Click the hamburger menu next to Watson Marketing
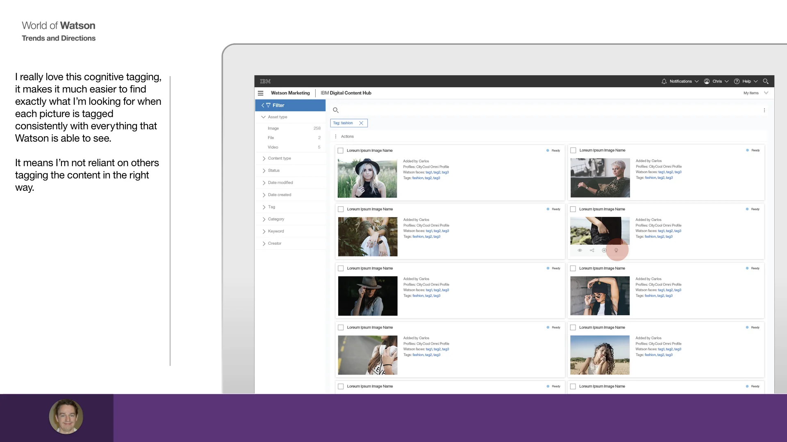Screen dimensions: 787x442 coord(260,93)
